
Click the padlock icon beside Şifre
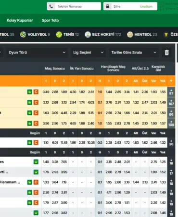pos(107,6)
